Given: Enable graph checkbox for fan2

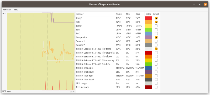Looking at the screenshot, I should [156, 33].
